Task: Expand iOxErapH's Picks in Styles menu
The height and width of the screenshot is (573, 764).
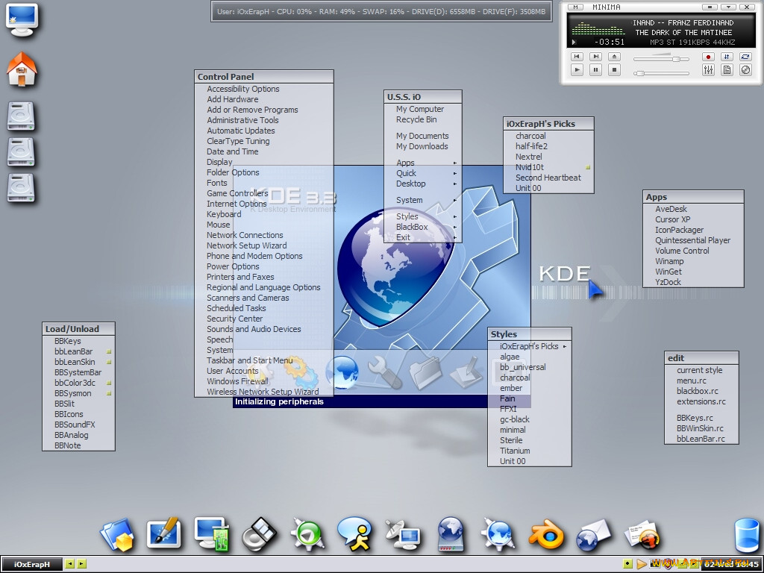Action: coord(529,346)
